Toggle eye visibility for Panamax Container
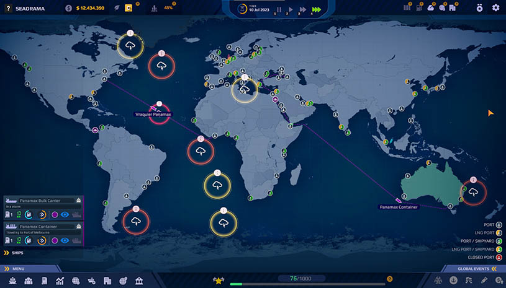The image size is (506, 288). pos(65,239)
